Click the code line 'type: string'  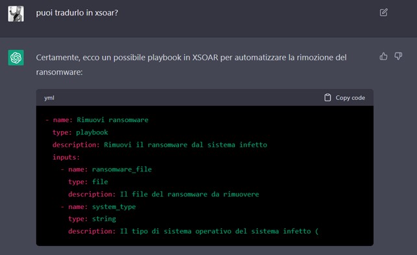92,219
